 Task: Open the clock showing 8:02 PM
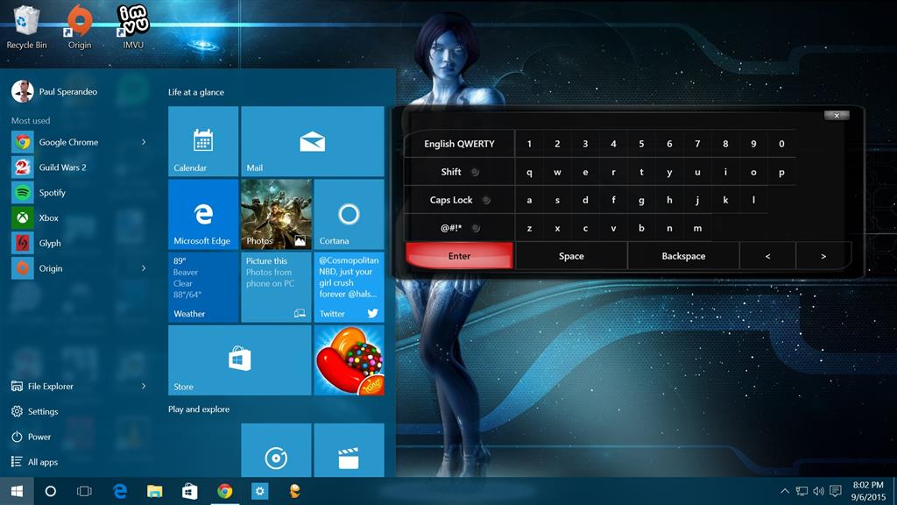(x=868, y=491)
